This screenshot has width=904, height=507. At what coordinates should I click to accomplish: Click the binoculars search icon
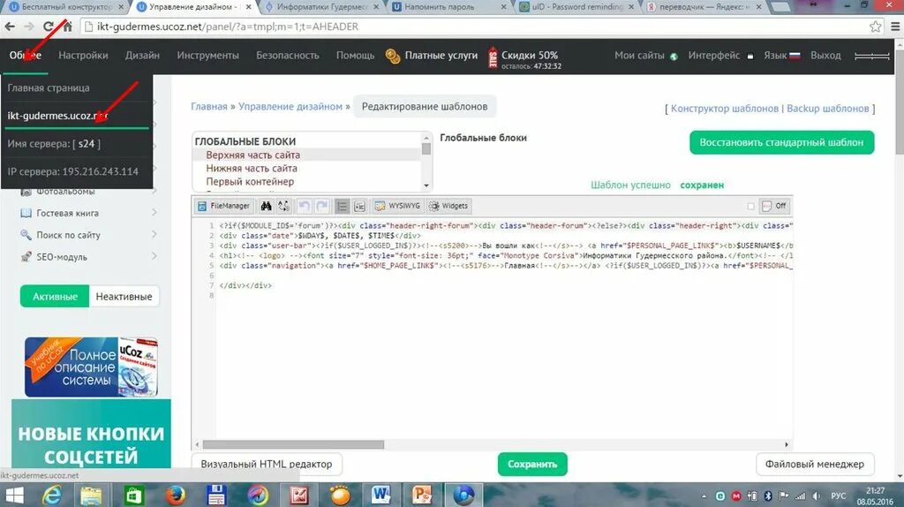click(266, 206)
